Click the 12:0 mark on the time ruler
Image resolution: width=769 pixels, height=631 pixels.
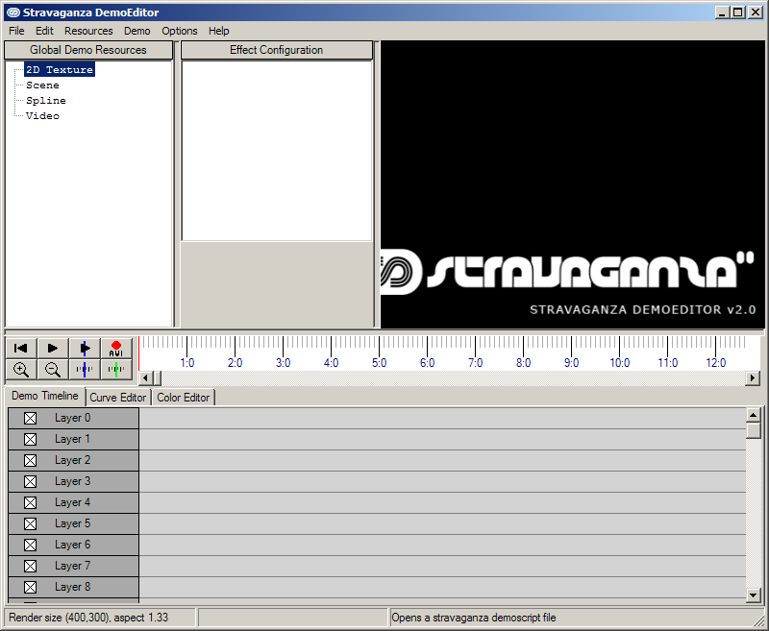coord(715,363)
